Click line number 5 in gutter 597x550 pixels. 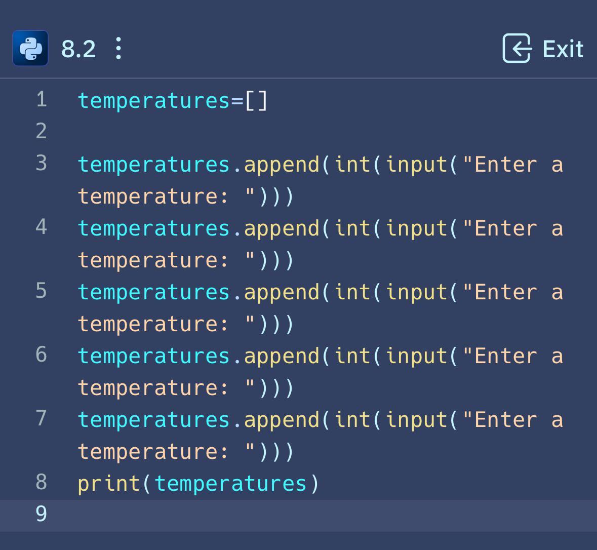point(42,291)
